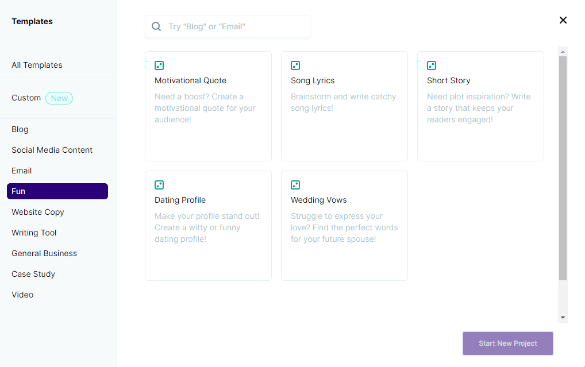
Task: Click the dice icon on Song Lyrics card
Action: tap(295, 65)
